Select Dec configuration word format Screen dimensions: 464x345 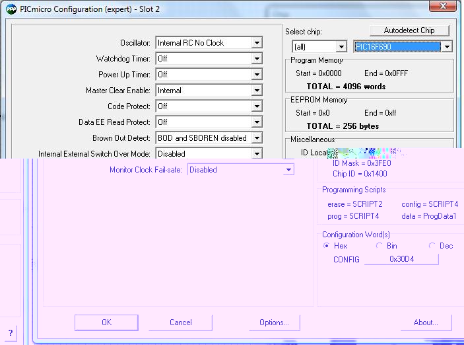click(x=432, y=246)
